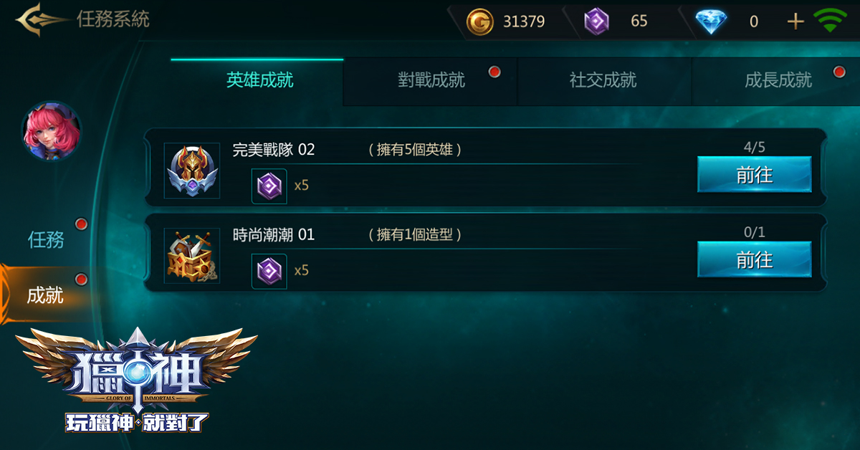The width and height of the screenshot is (860, 450).
Task: Tap the treasure chest icon for 時尚潮潮 01
Action: point(191,256)
